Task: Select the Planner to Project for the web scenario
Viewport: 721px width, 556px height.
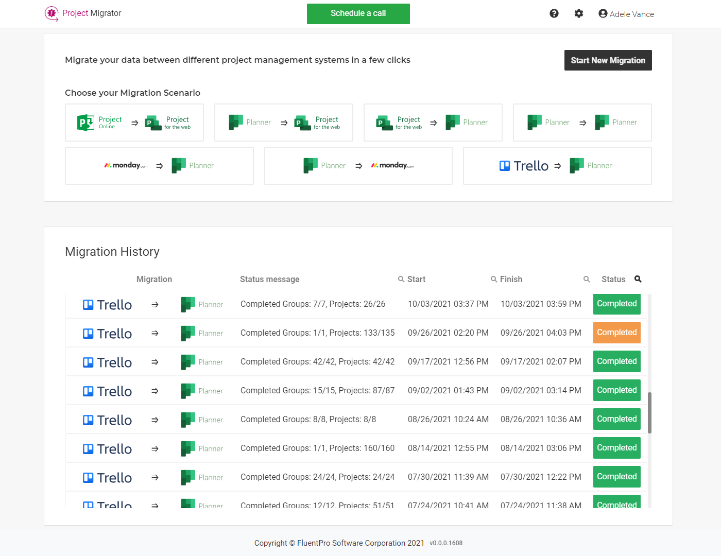Action: [x=283, y=123]
